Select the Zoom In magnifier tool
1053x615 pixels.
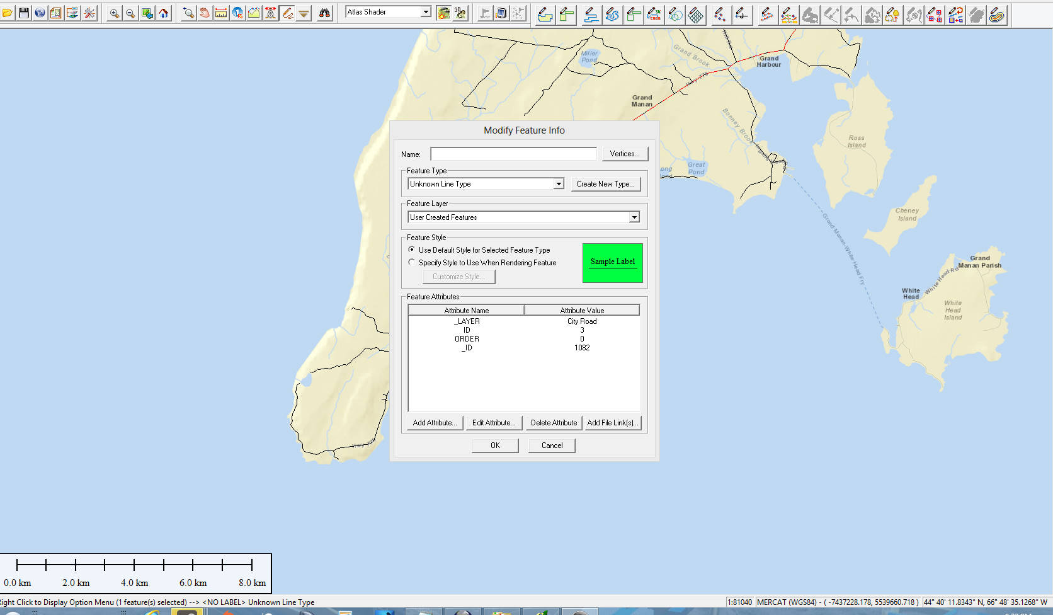[x=114, y=13]
